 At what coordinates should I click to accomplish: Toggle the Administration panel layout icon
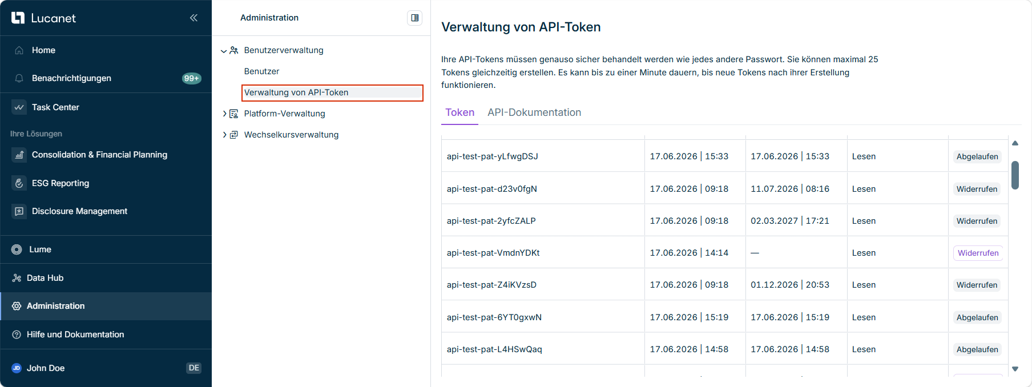(x=415, y=18)
